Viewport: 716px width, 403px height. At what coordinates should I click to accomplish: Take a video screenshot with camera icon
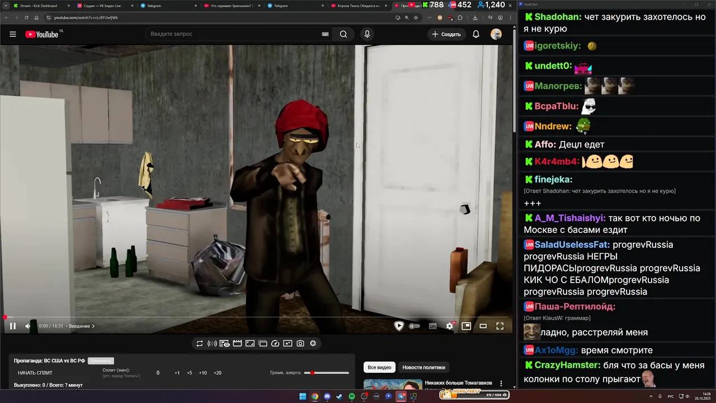coord(300,344)
